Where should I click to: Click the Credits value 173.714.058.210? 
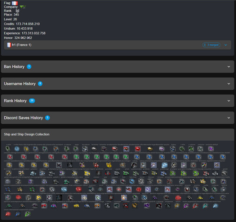pyautogui.click(x=28, y=24)
